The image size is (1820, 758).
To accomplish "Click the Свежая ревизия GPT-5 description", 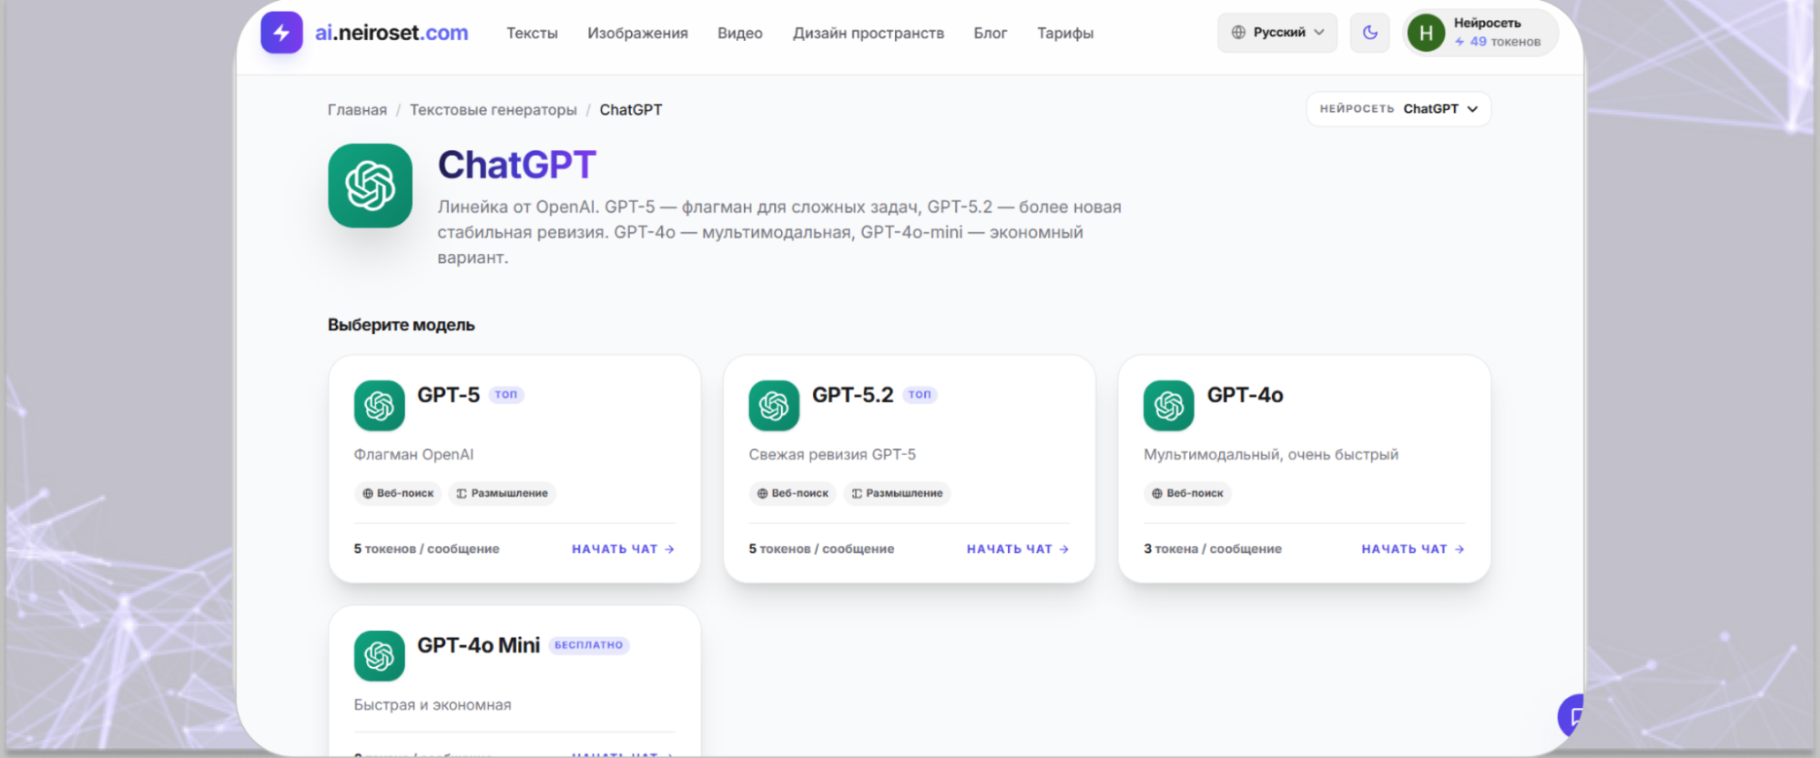I will (x=832, y=454).
